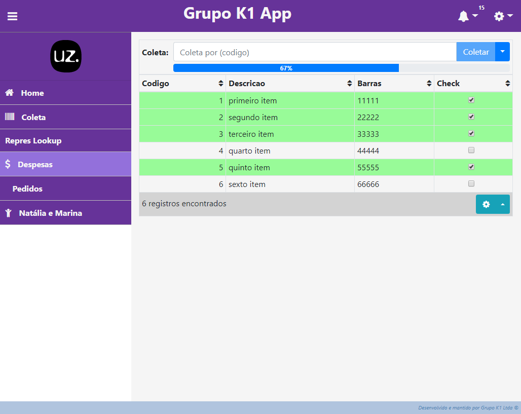Open the settings gear in the header
Screen dimensions: 521x414
point(499,16)
